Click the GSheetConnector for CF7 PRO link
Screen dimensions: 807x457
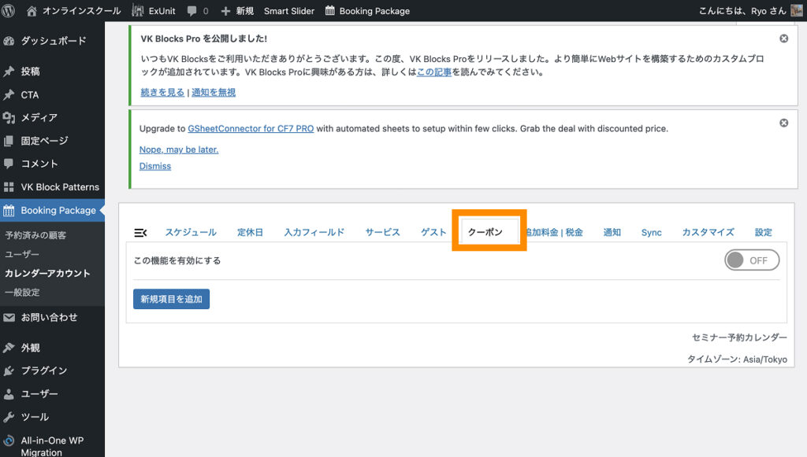pos(251,128)
